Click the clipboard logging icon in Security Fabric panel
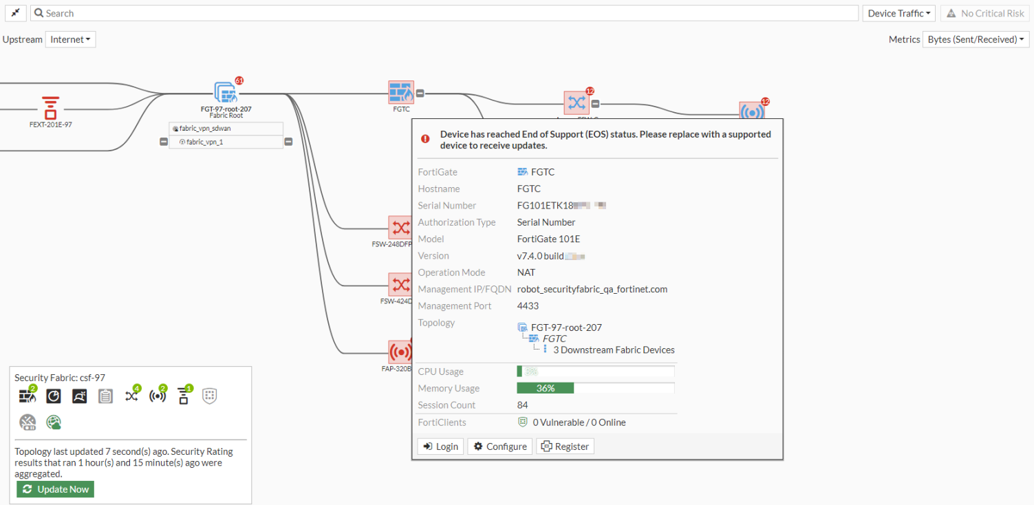Screen dimensions: 1034x505 click(105, 396)
